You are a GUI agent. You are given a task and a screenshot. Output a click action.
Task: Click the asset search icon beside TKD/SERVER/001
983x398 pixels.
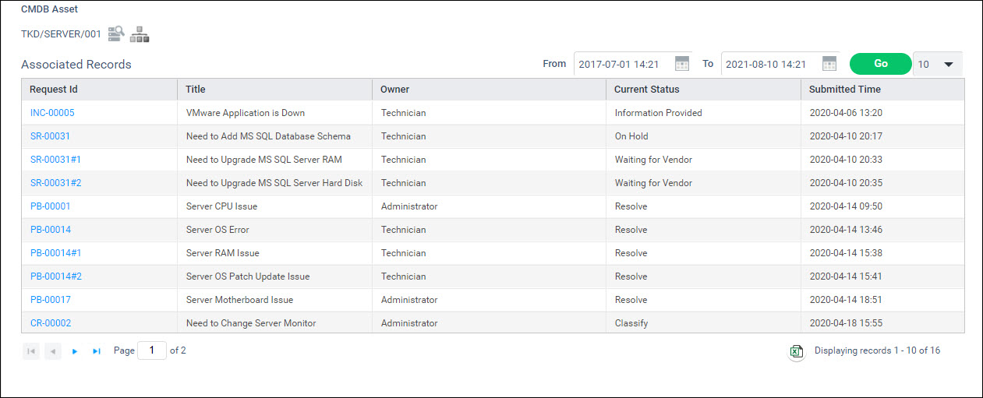point(116,33)
